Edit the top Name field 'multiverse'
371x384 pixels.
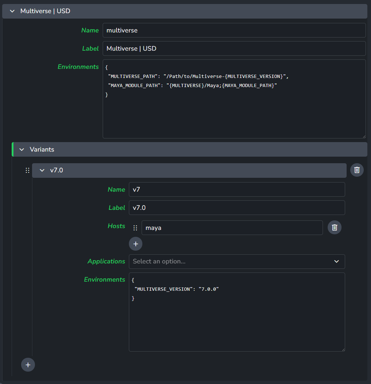pyautogui.click(x=234, y=30)
